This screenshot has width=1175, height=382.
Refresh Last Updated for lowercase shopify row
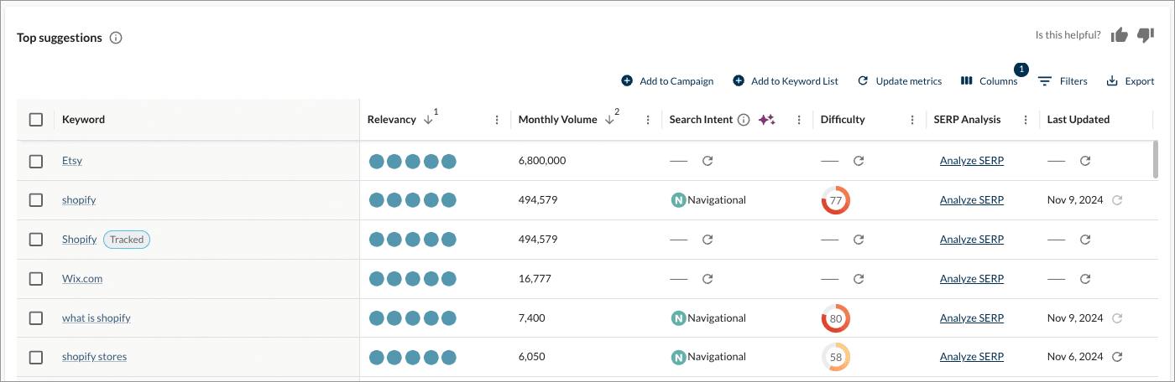[x=1116, y=200]
